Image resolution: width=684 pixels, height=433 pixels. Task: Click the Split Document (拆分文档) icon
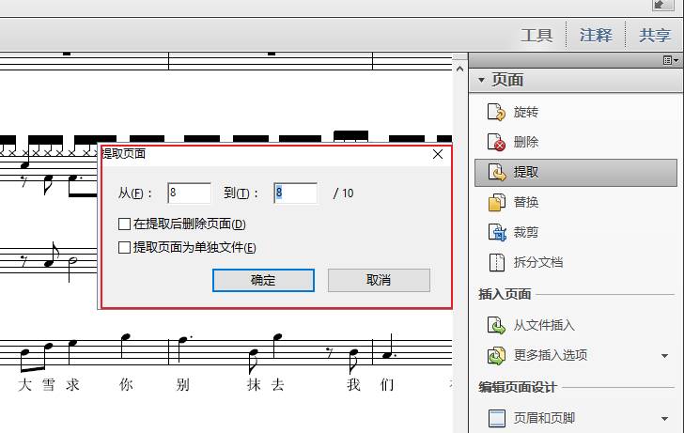tap(496, 262)
